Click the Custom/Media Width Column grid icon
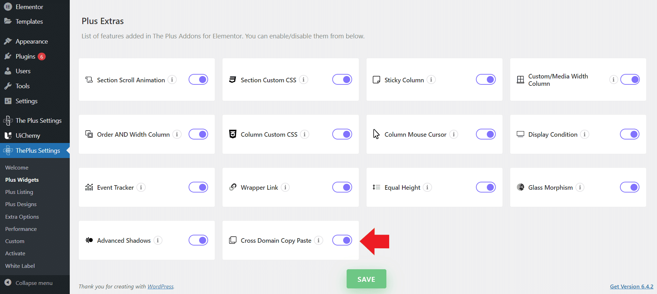Viewport: 657px width, 294px height. [520, 80]
